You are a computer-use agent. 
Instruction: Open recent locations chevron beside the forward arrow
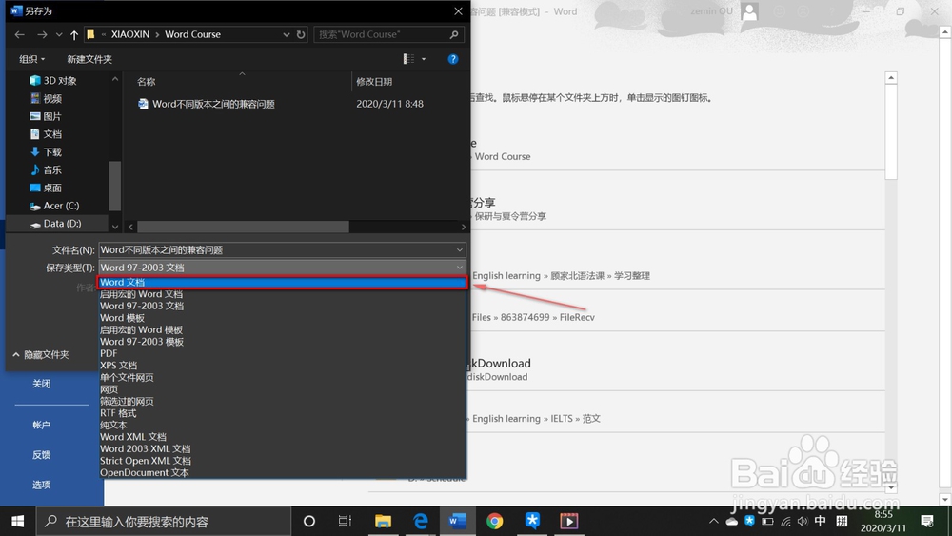pyautogui.click(x=59, y=34)
